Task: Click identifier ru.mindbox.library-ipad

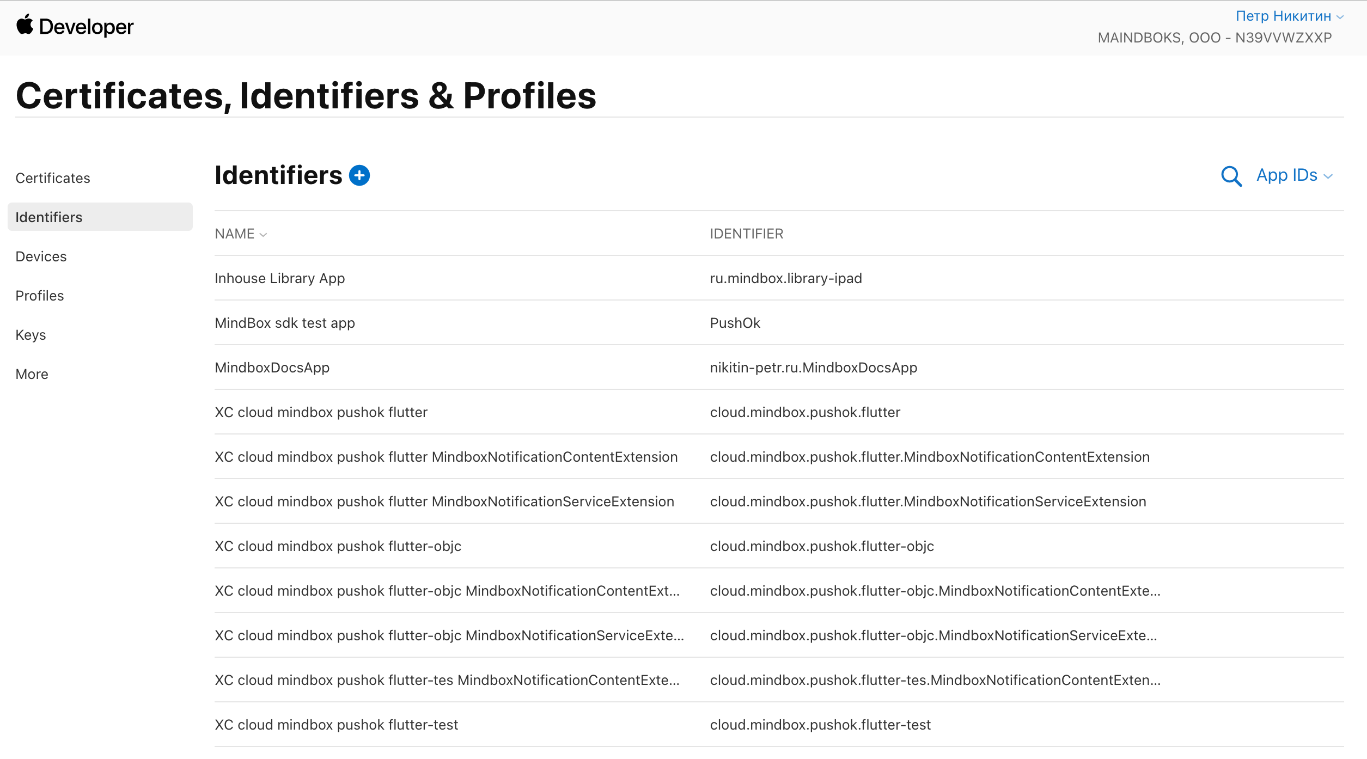Action: (x=786, y=278)
